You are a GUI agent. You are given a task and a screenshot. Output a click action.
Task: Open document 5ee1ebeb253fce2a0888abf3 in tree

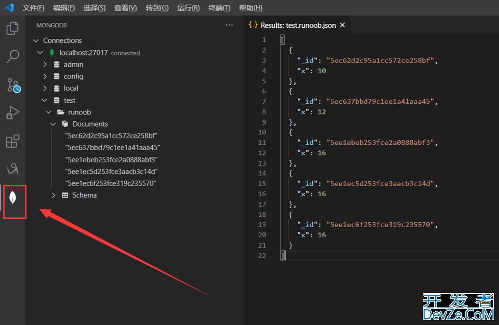pyautogui.click(x=112, y=160)
